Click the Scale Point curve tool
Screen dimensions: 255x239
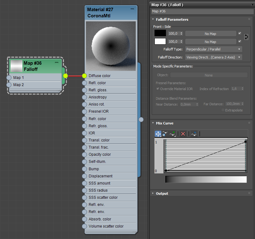165,134
